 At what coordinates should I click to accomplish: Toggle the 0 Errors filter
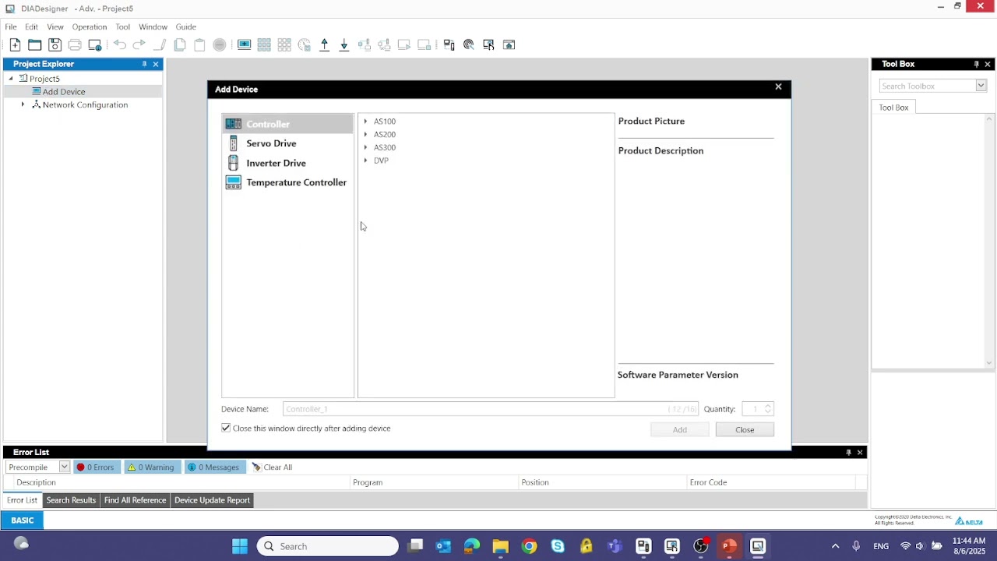pyautogui.click(x=95, y=467)
